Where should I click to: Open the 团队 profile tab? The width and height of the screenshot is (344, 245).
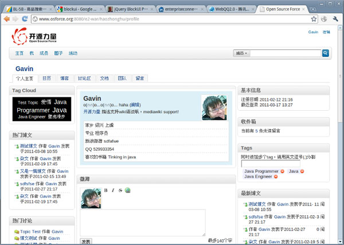click(x=122, y=79)
